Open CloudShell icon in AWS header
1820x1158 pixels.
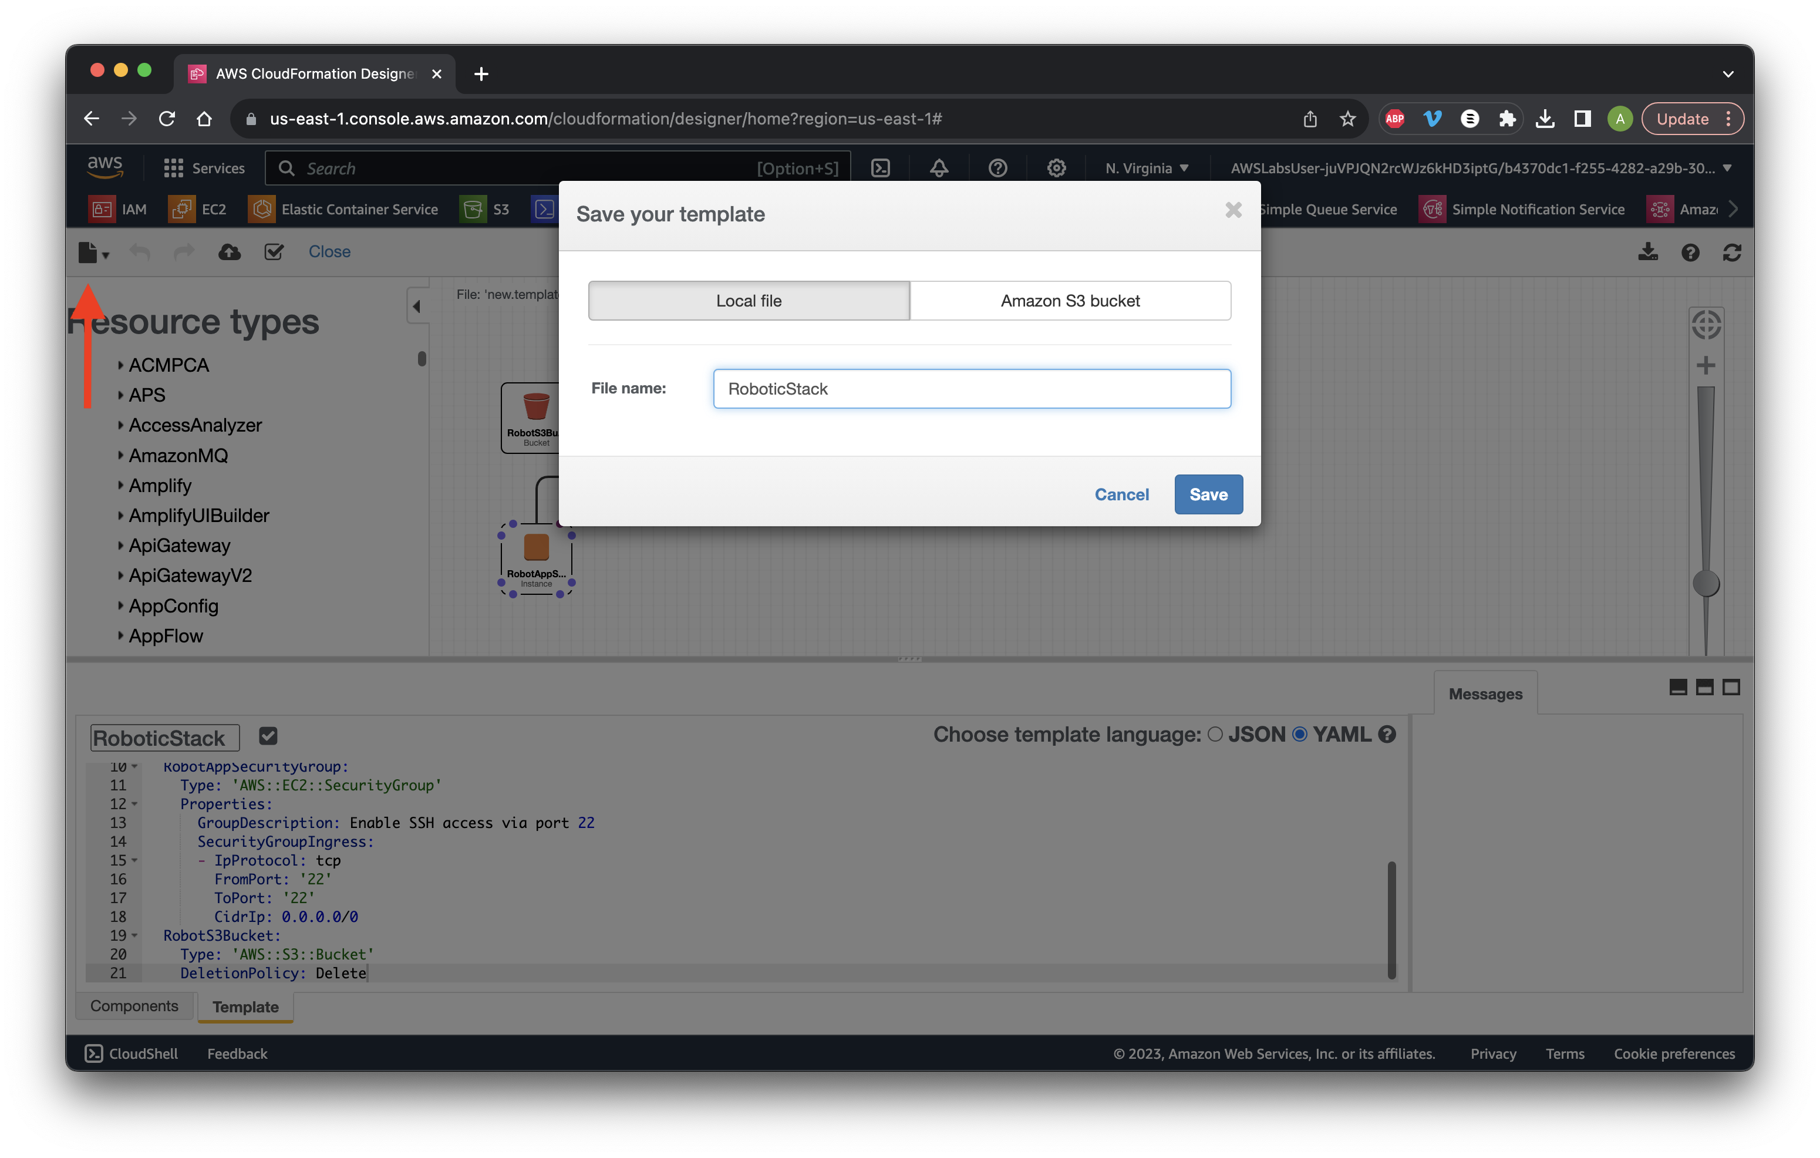tap(881, 168)
